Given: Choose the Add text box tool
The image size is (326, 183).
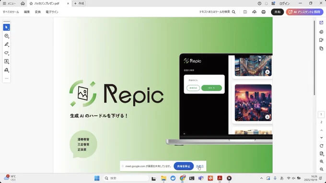Looking at the screenshot, I should tap(6, 61).
